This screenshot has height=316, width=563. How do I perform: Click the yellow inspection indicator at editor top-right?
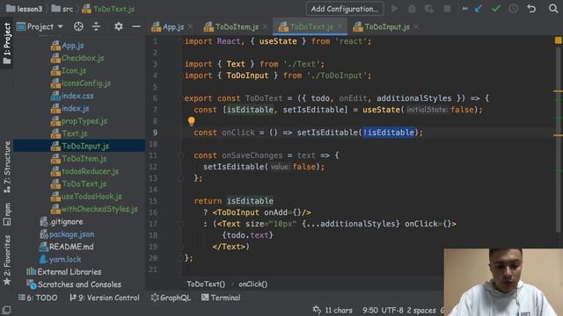click(x=558, y=40)
